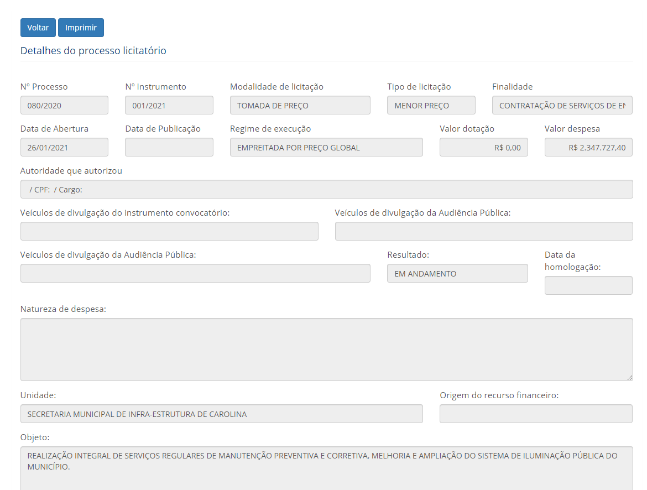
Task: Click the Audiência Pública field left of Resultado
Action: (x=195, y=273)
